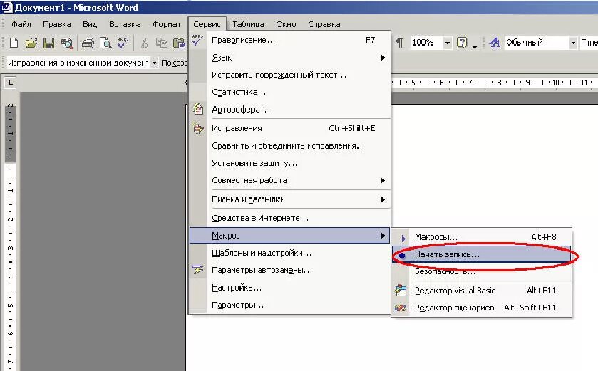Choose Правописание... from the menu
This screenshot has height=371, width=598.
290,40
